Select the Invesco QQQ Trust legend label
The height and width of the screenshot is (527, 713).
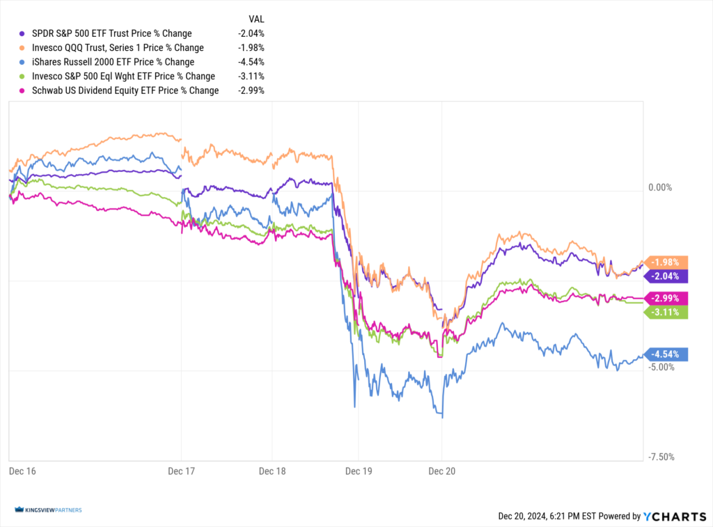[113, 48]
